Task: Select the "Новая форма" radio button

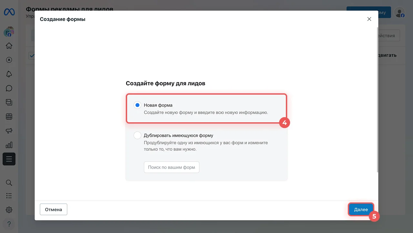Action: pyautogui.click(x=137, y=105)
